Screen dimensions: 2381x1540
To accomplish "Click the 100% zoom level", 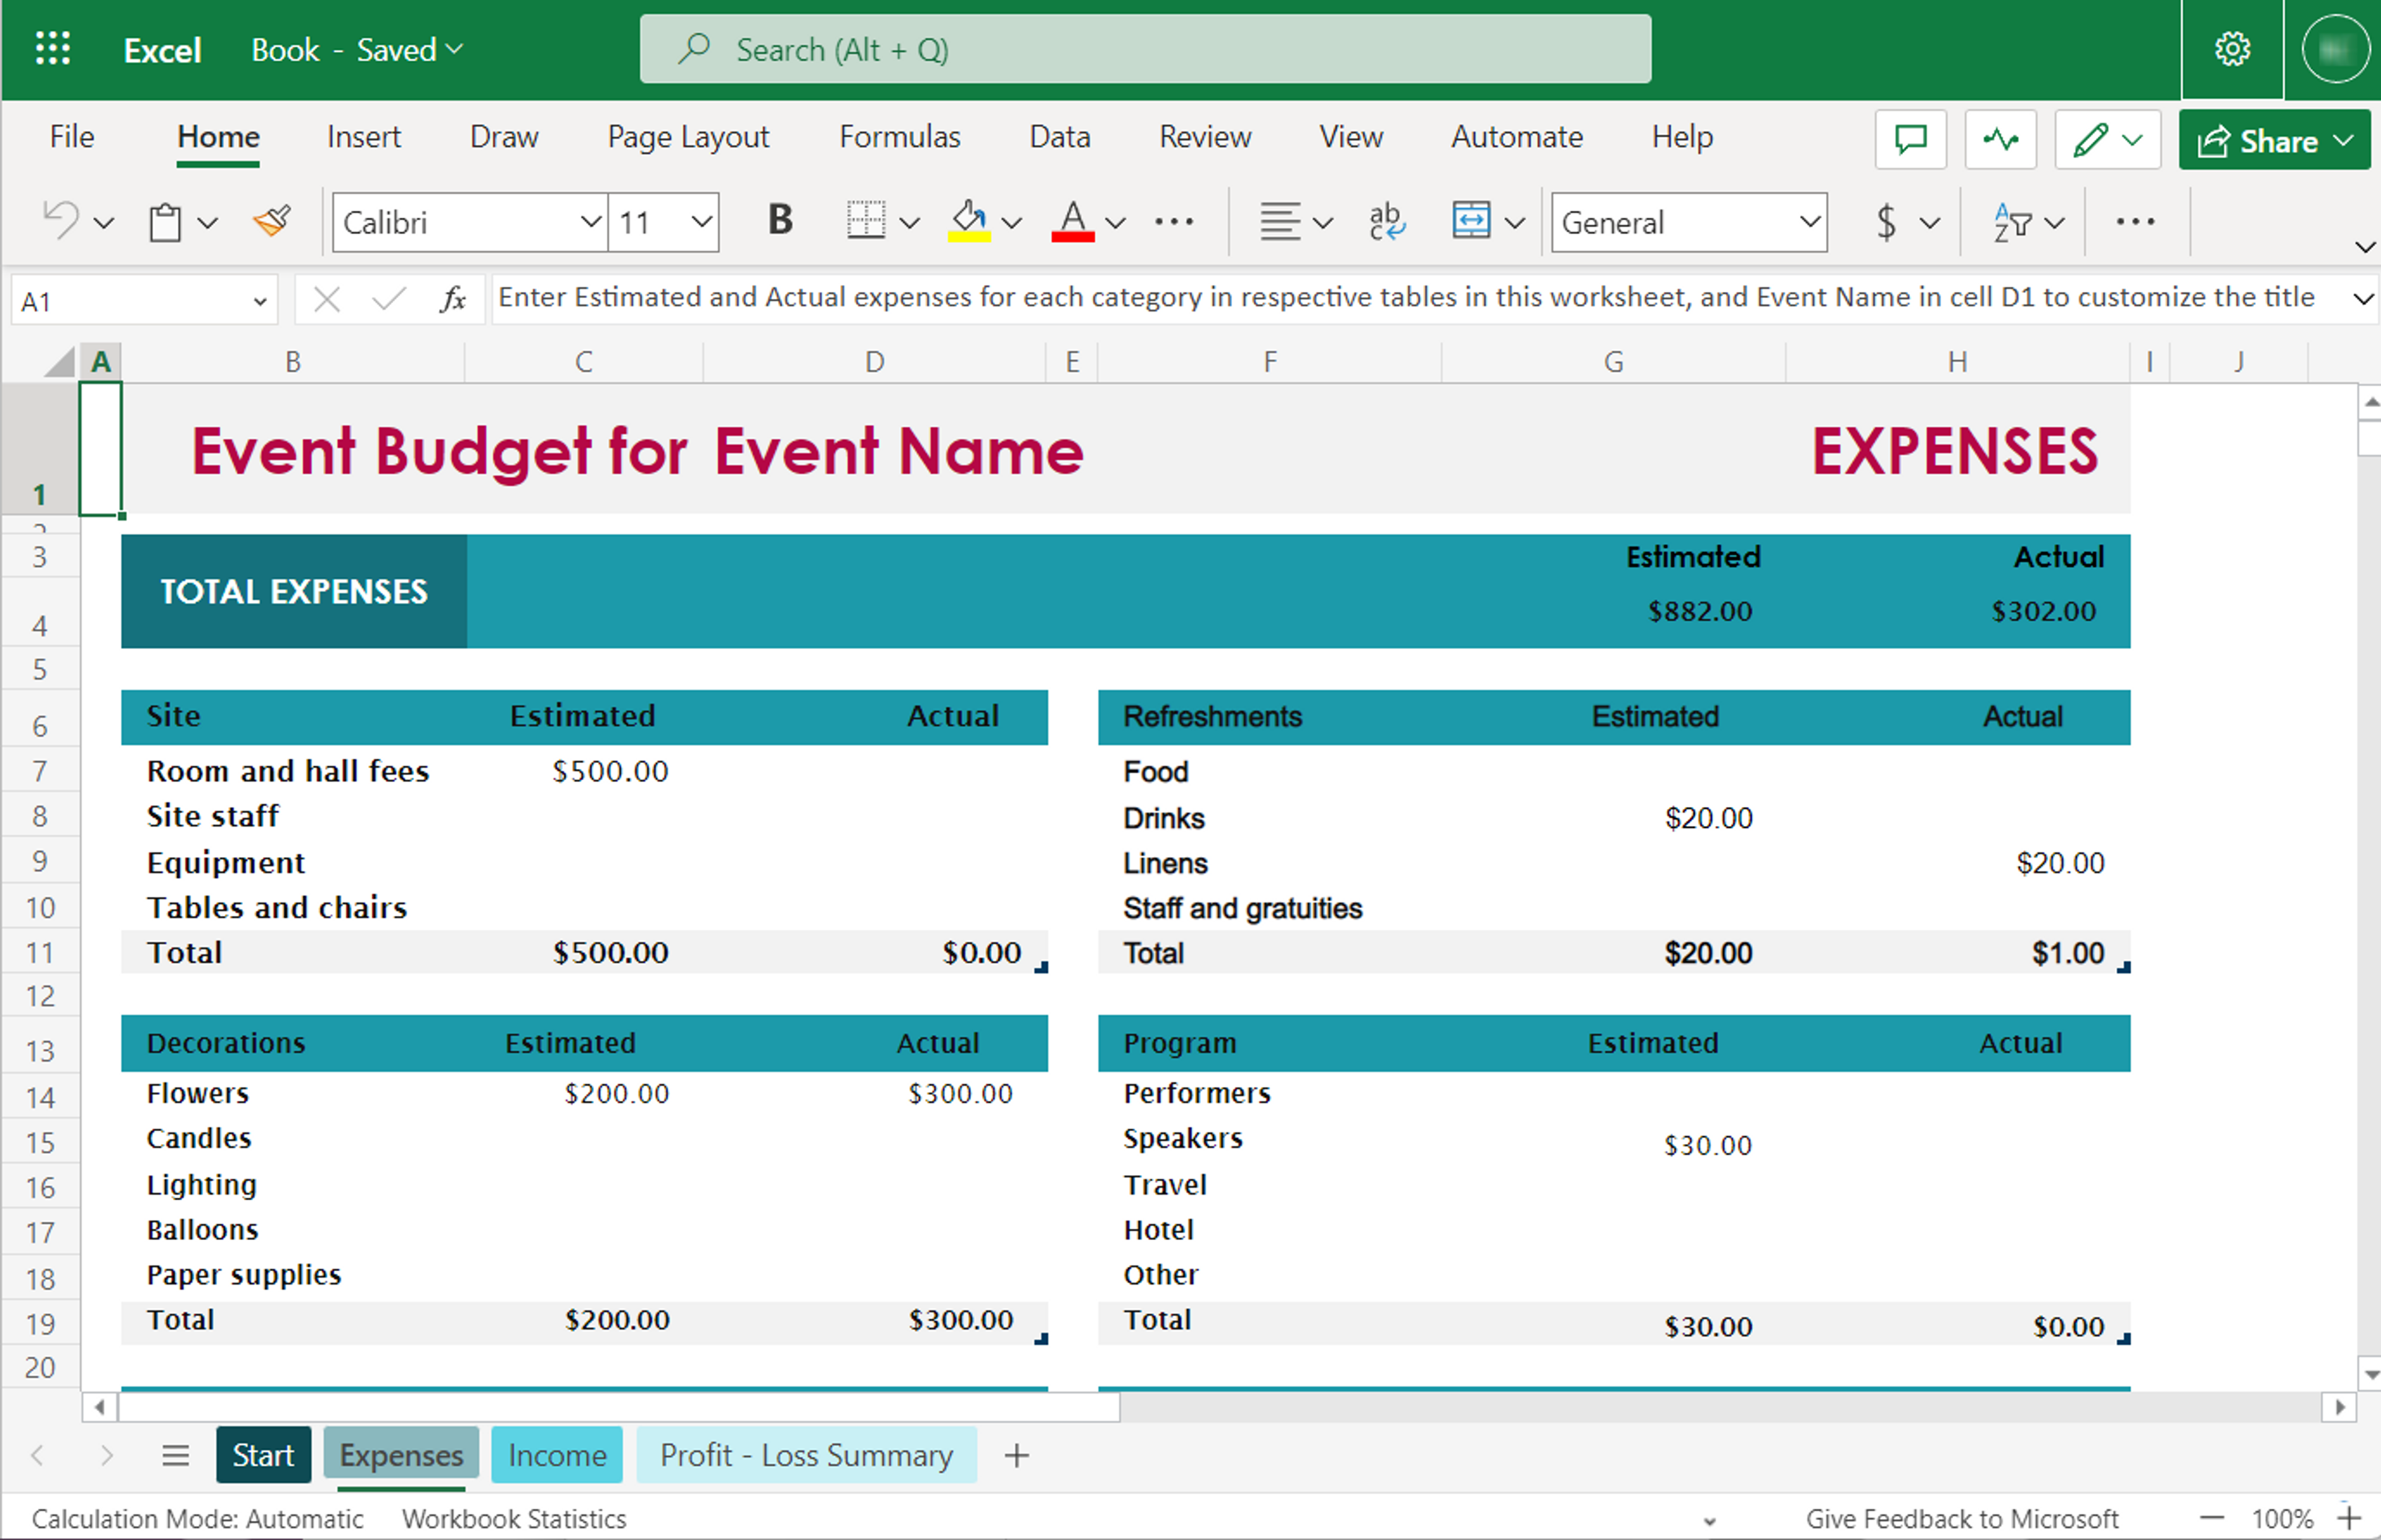I will (2282, 1518).
